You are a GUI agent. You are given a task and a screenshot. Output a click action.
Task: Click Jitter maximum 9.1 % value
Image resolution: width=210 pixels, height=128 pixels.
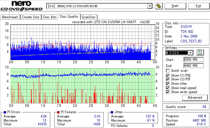151,120
